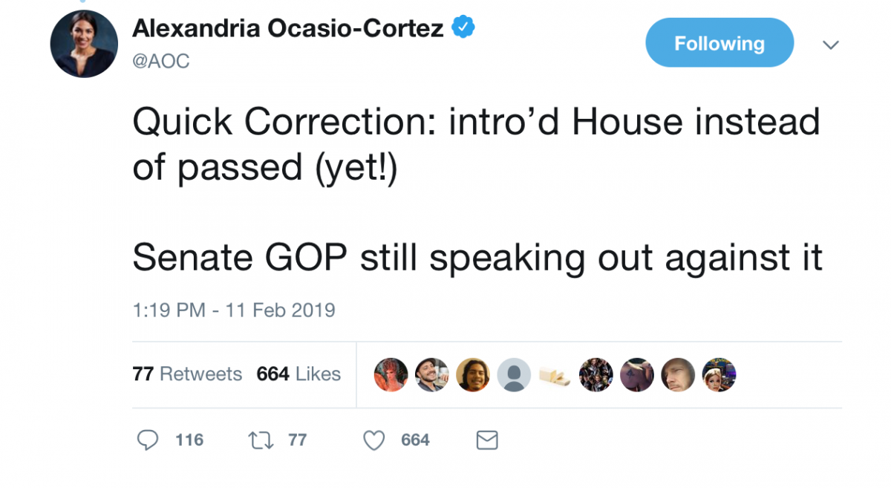Click the envelope direct message icon
This screenshot has height=488, width=891.
486,440
